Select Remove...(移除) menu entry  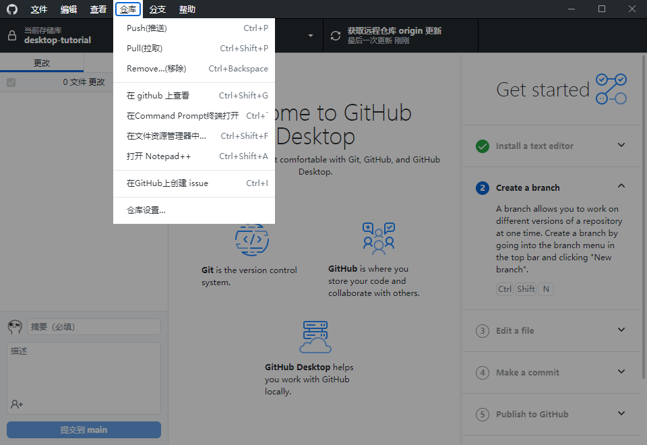pyautogui.click(x=194, y=69)
